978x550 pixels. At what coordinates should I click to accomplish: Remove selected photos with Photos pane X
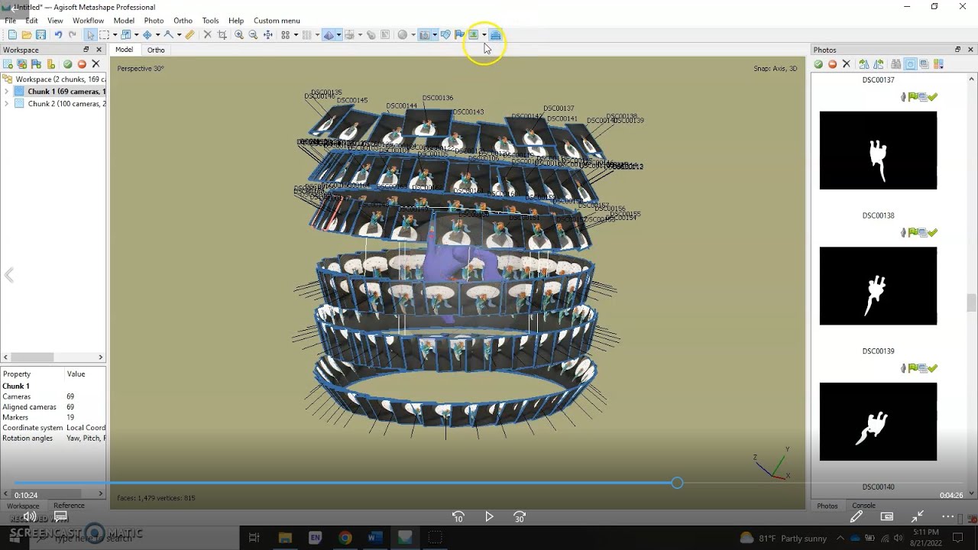click(847, 64)
